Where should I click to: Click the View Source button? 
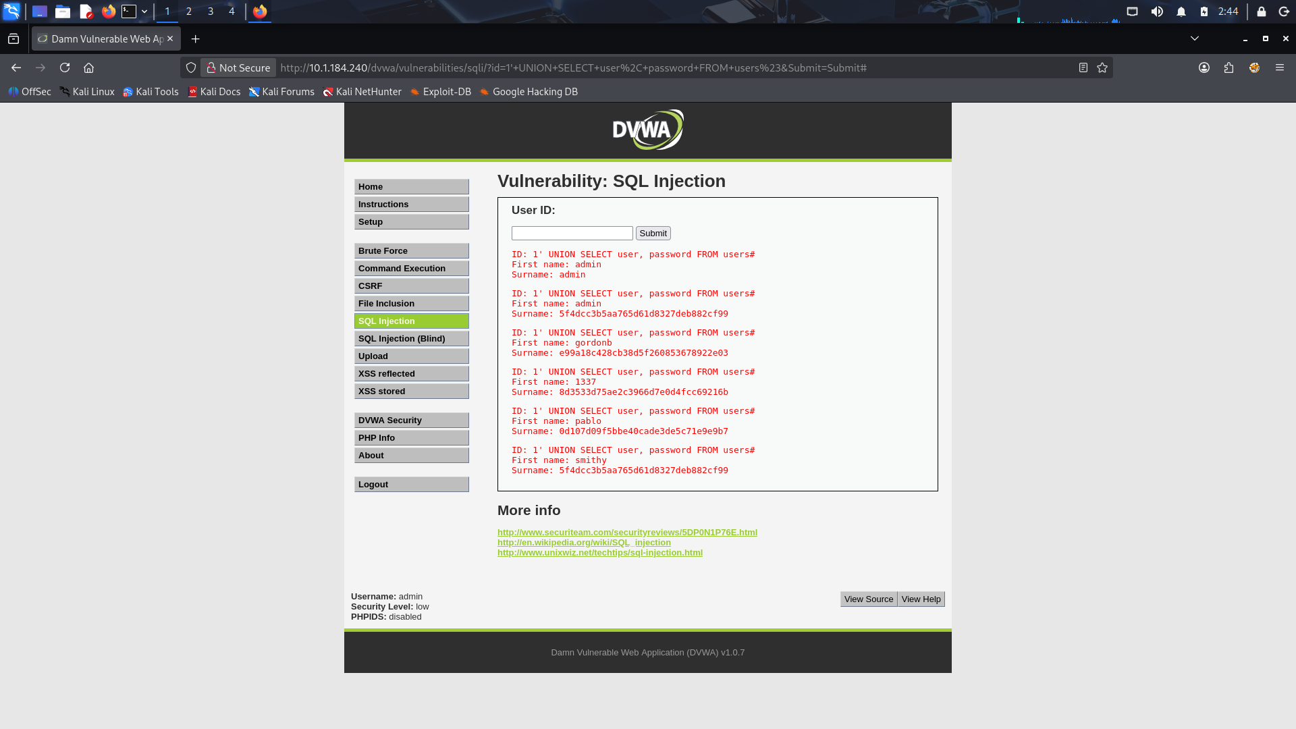click(x=869, y=599)
